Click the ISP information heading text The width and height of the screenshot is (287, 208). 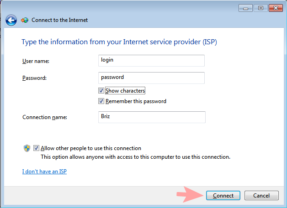119,42
